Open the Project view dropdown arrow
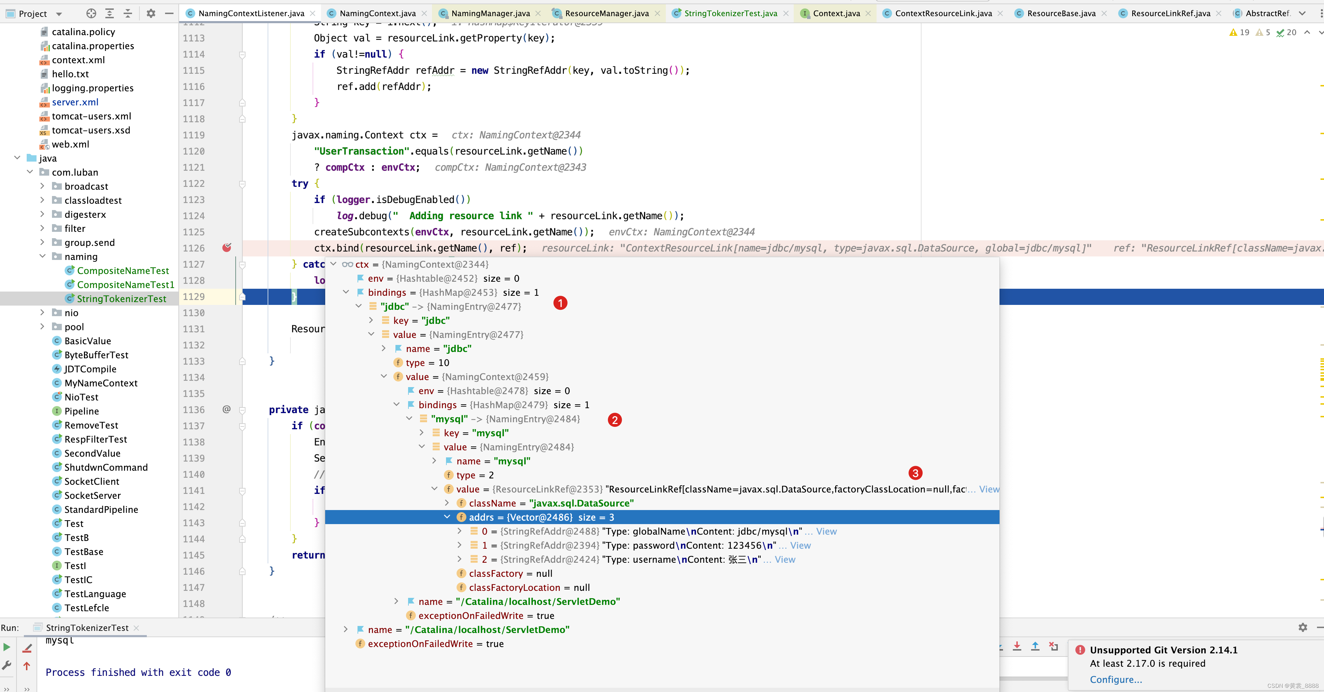This screenshot has height=692, width=1324. tap(59, 14)
